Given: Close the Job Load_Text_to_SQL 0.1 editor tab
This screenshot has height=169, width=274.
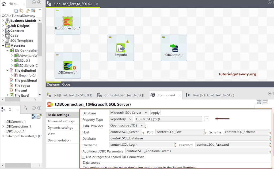Looking at the screenshot, I should (97, 4).
